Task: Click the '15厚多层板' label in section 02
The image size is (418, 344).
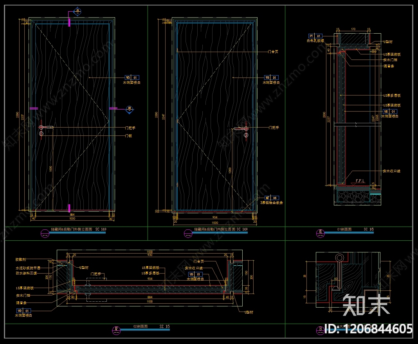Action: (x=150, y=273)
